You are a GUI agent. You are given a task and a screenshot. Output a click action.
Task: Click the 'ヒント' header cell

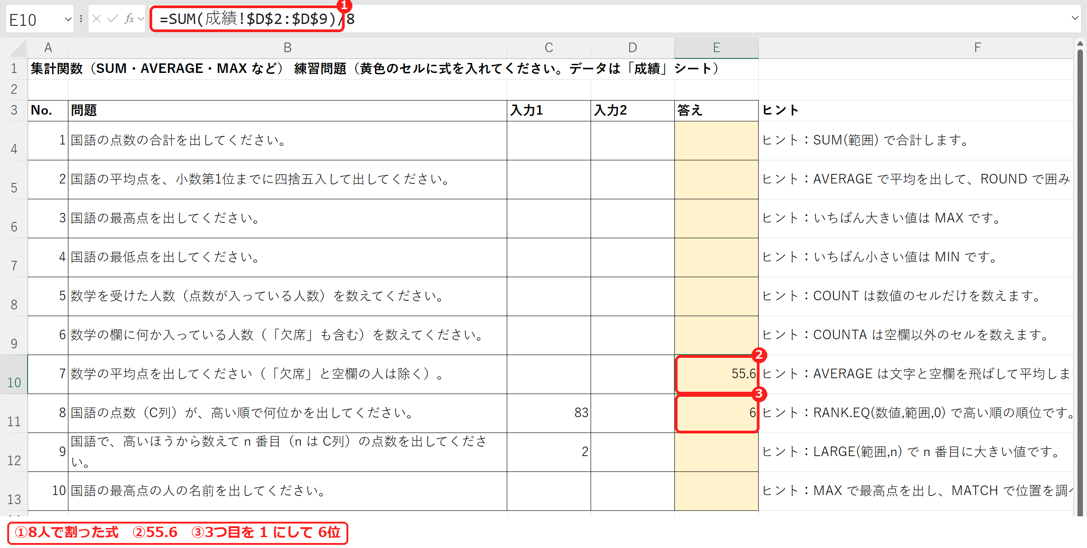[x=916, y=111]
